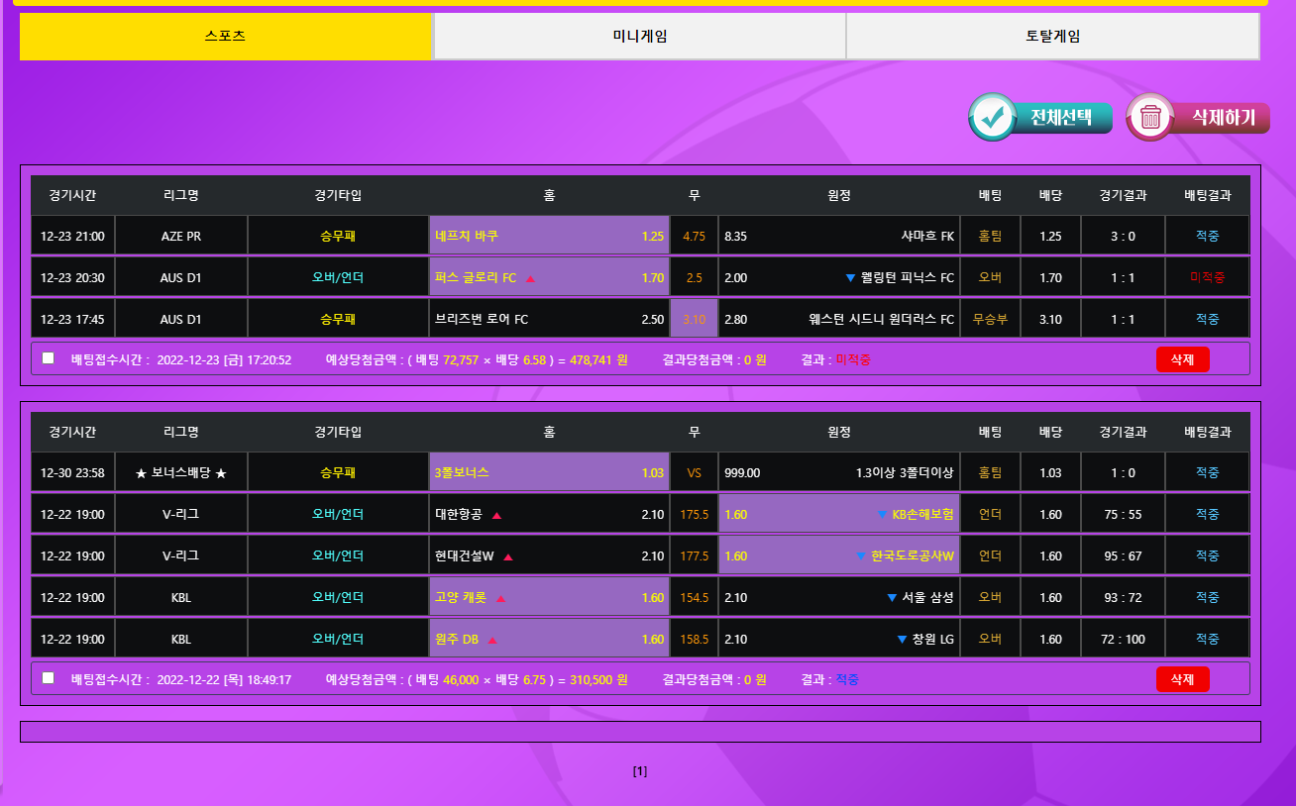
Task: Switch to the 미니게임 tab
Action: 639,37
